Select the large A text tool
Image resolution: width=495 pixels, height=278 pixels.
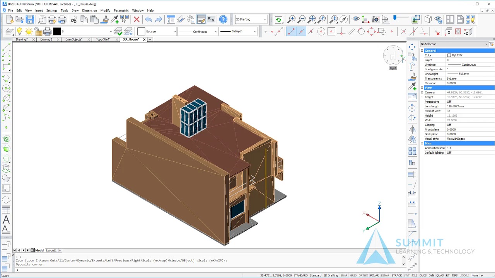pos(6,220)
